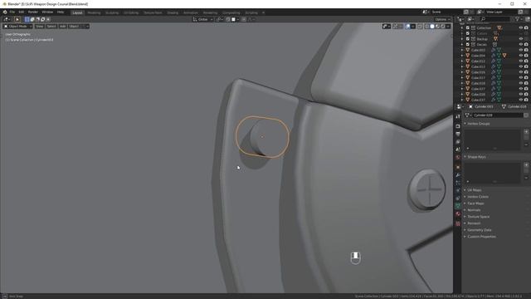Switch to the Modeling workspace tab
The width and height of the screenshot is (531, 299).
coord(94,12)
